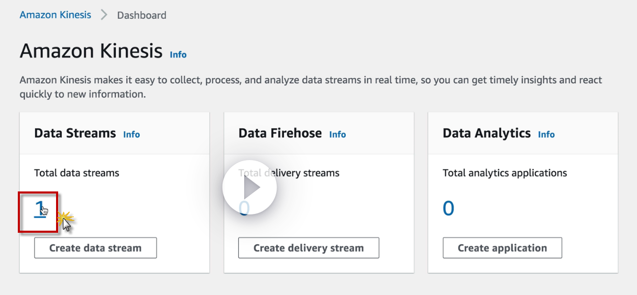637x295 pixels.
Task: Click the breadcrumb chevron separator
Action: click(104, 15)
